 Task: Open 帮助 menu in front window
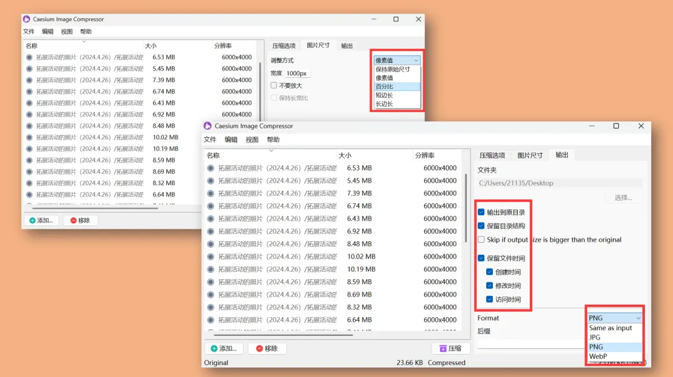click(273, 140)
